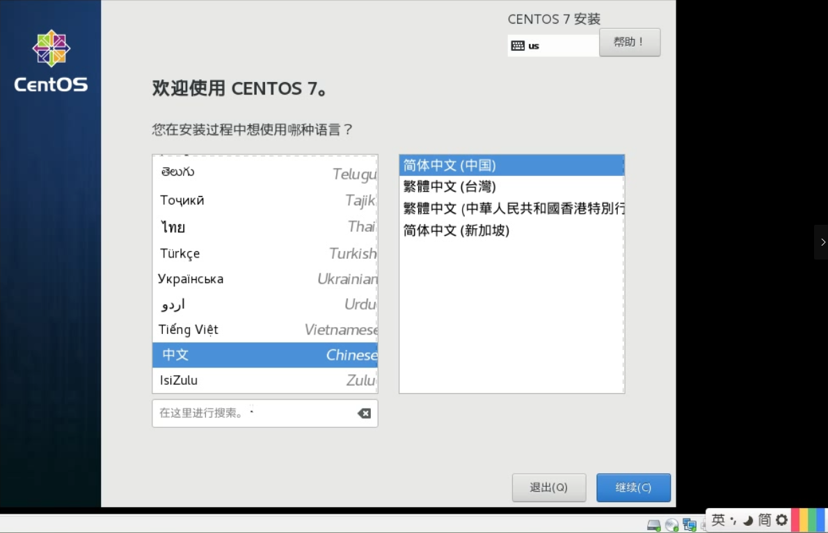
Task: Click the 继续(C) continue button
Action: point(633,488)
